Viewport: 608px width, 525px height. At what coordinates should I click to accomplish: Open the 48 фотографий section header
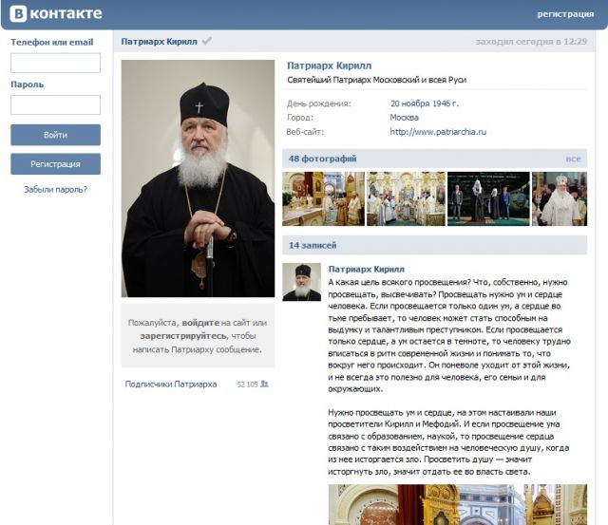click(x=322, y=159)
